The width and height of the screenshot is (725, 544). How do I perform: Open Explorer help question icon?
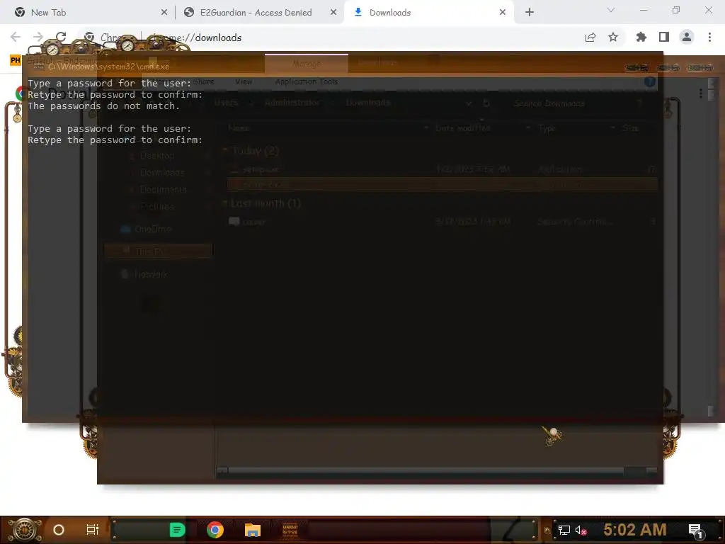[x=650, y=82]
